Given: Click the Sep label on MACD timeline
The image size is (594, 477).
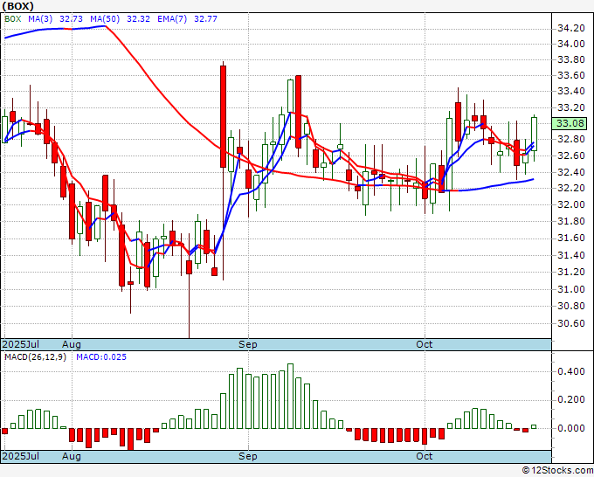Looking at the screenshot, I should click(248, 456).
